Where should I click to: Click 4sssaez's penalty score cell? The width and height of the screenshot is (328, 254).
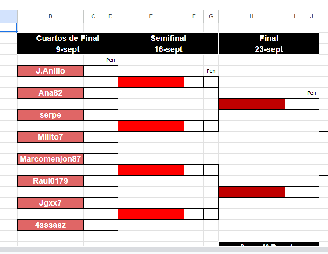pyautogui.click(x=111, y=225)
